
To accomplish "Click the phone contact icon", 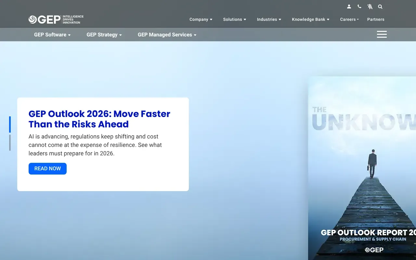I will click(x=359, y=6).
